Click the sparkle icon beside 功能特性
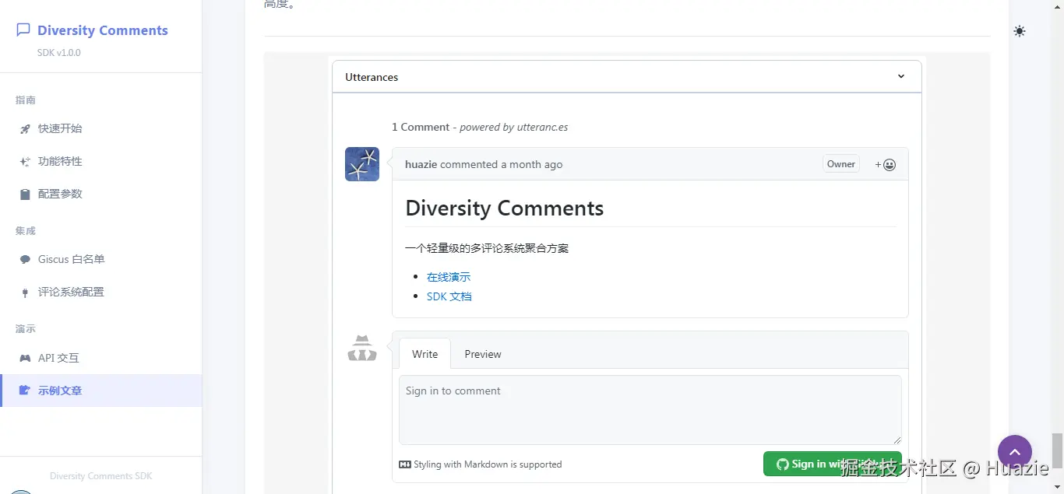 coord(24,162)
